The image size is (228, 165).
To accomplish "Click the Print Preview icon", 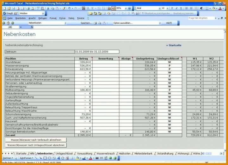I will click(x=33, y=9).
